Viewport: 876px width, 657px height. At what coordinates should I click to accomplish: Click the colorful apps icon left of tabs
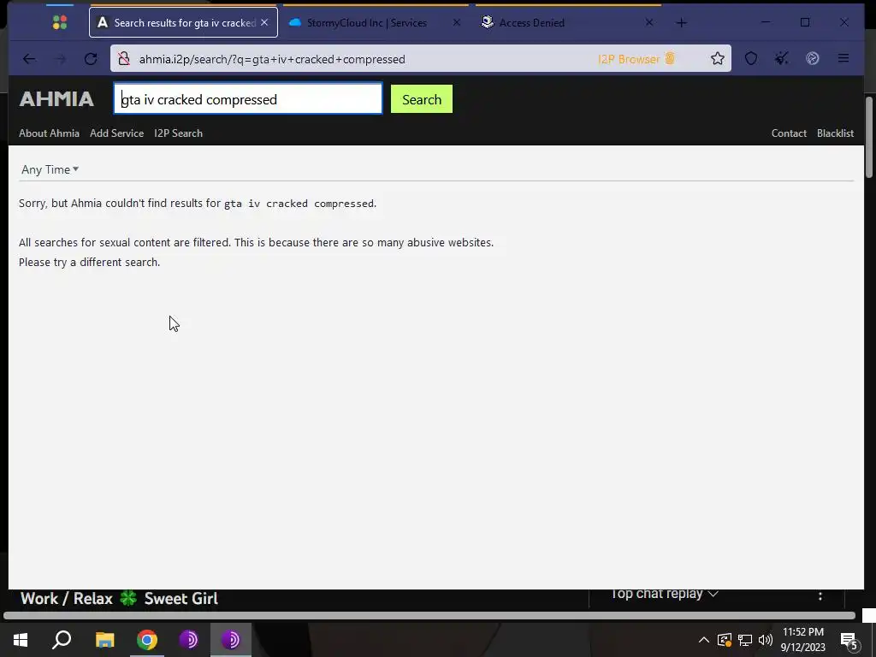click(60, 22)
